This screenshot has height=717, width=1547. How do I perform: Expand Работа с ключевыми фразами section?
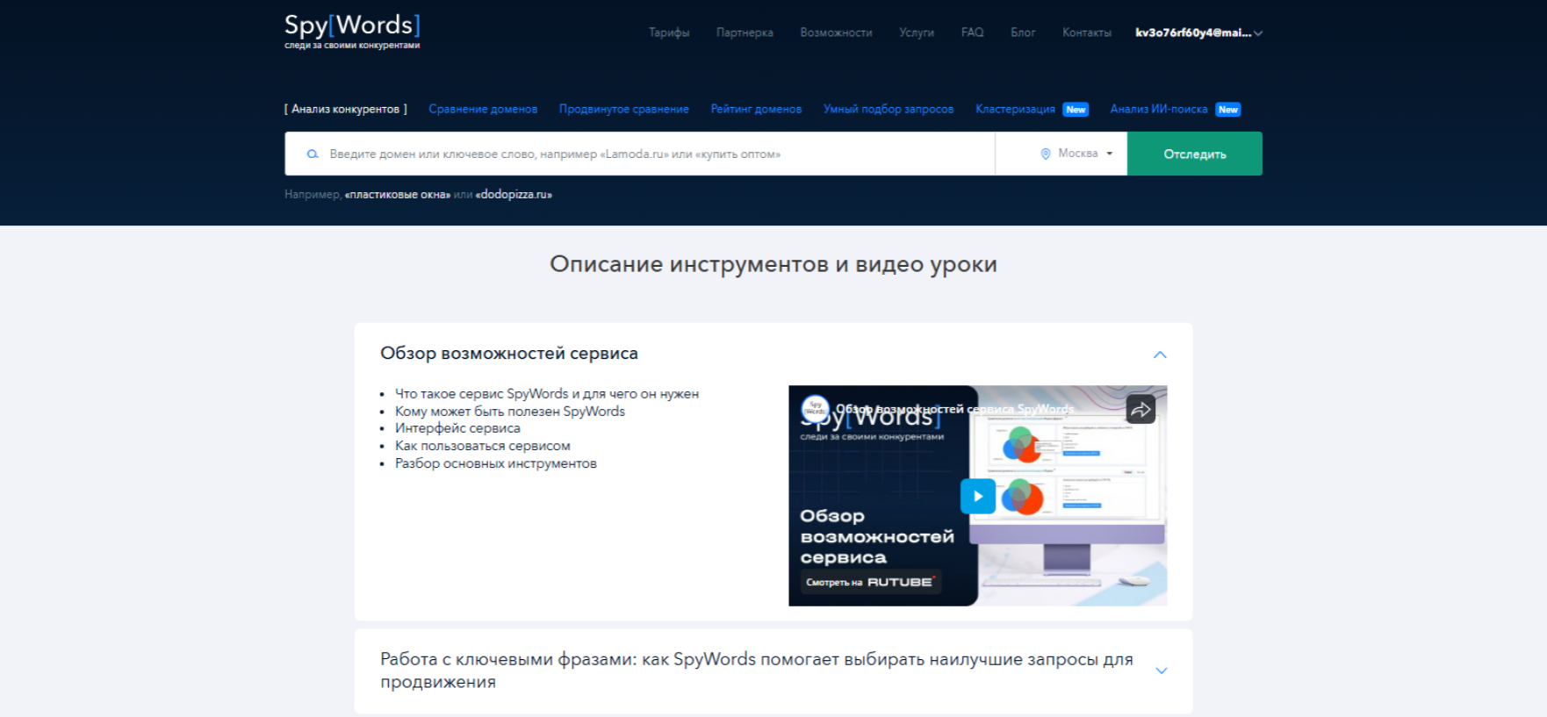tap(1161, 670)
